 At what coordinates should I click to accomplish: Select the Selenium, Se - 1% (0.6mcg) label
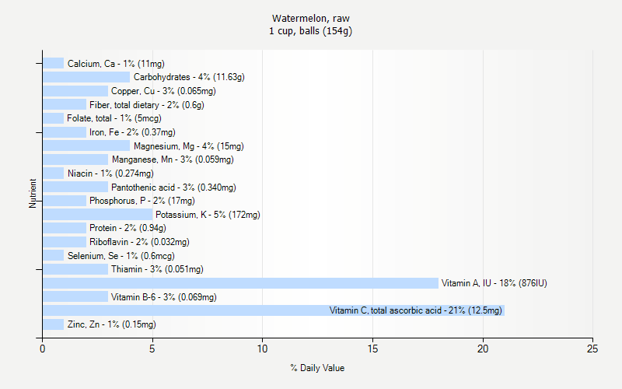tap(121, 256)
